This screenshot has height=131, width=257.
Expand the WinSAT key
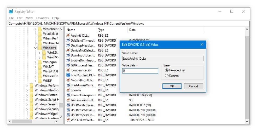(x=36, y=67)
